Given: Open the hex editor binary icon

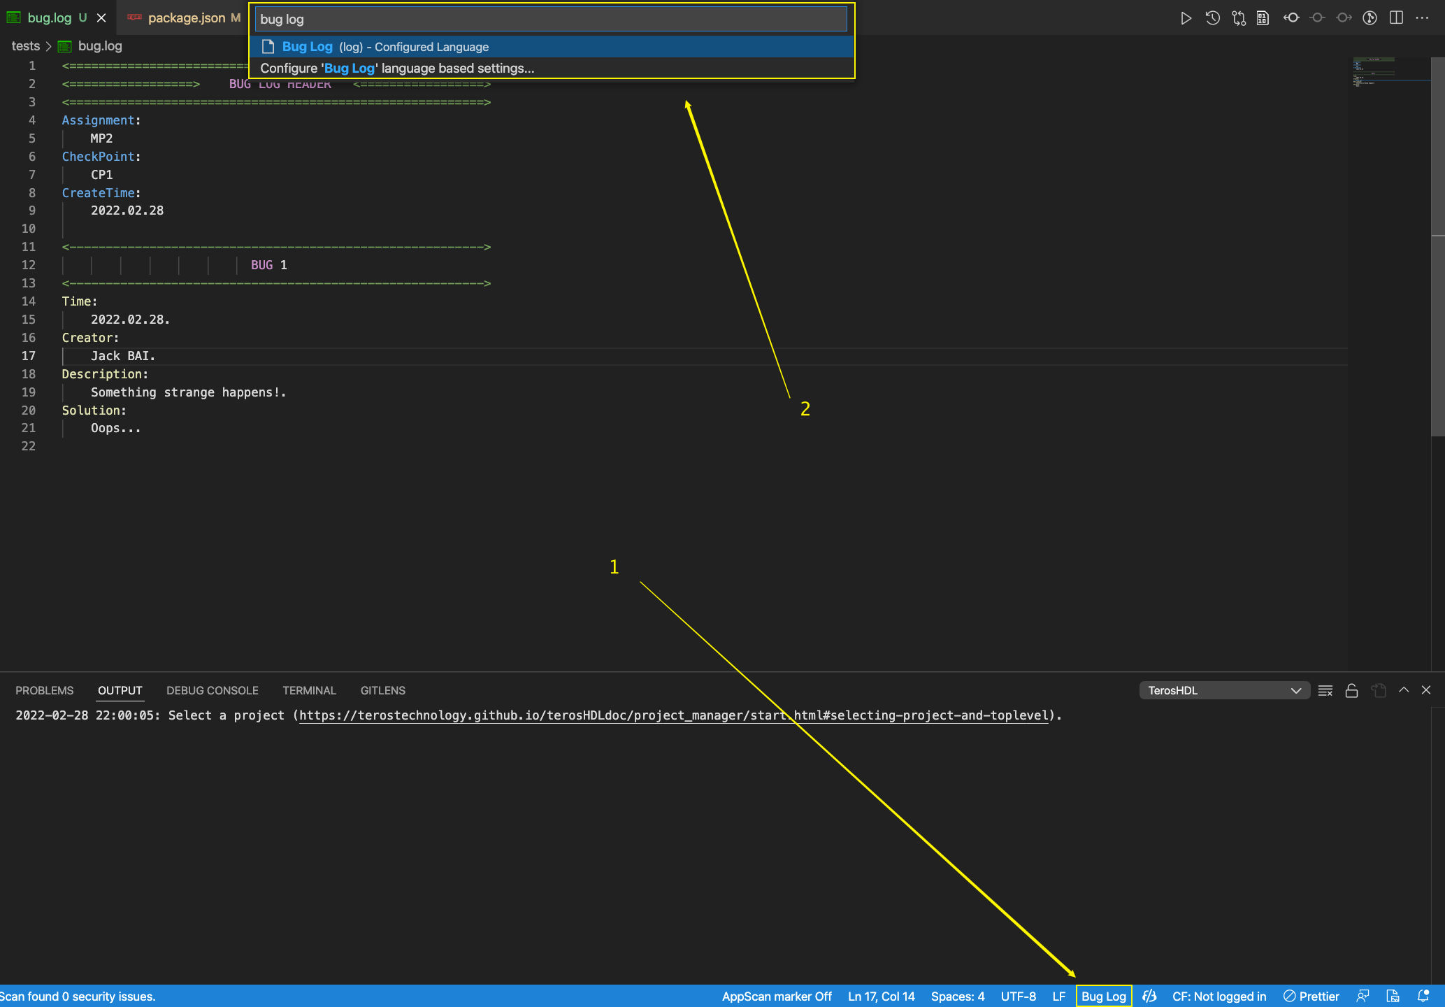Looking at the screenshot, I should coord(1263,18).
